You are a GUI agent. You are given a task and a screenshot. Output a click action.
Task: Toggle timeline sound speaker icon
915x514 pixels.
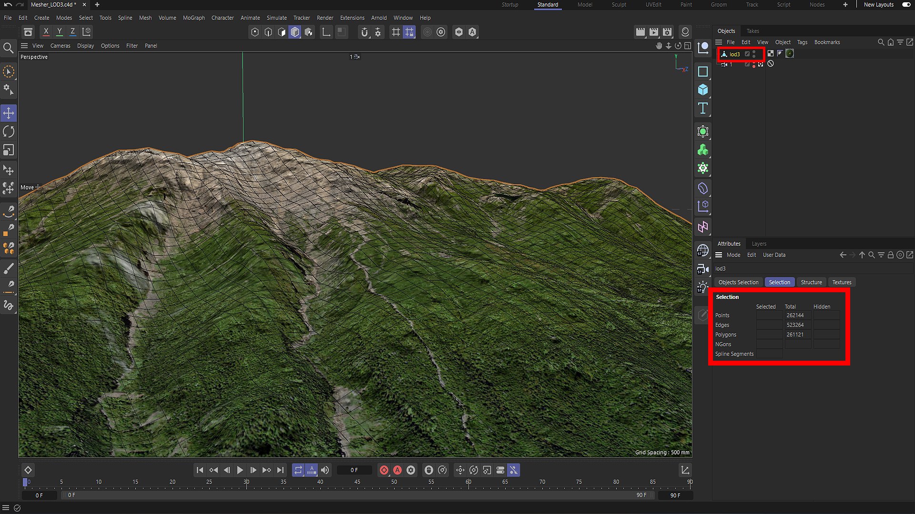(325, 470)
